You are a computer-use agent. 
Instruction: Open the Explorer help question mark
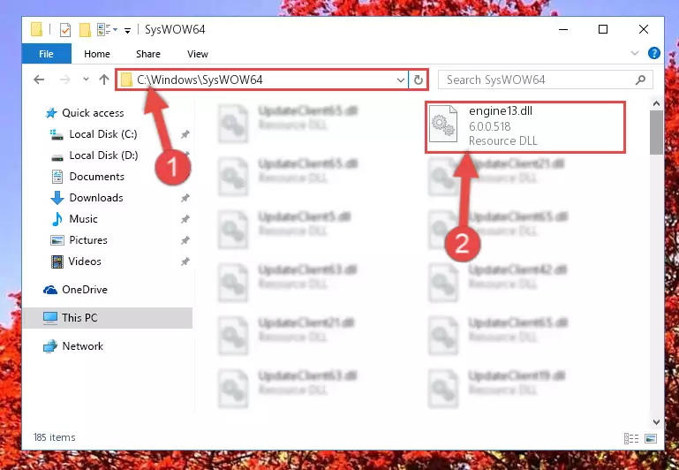coord(654,53)
